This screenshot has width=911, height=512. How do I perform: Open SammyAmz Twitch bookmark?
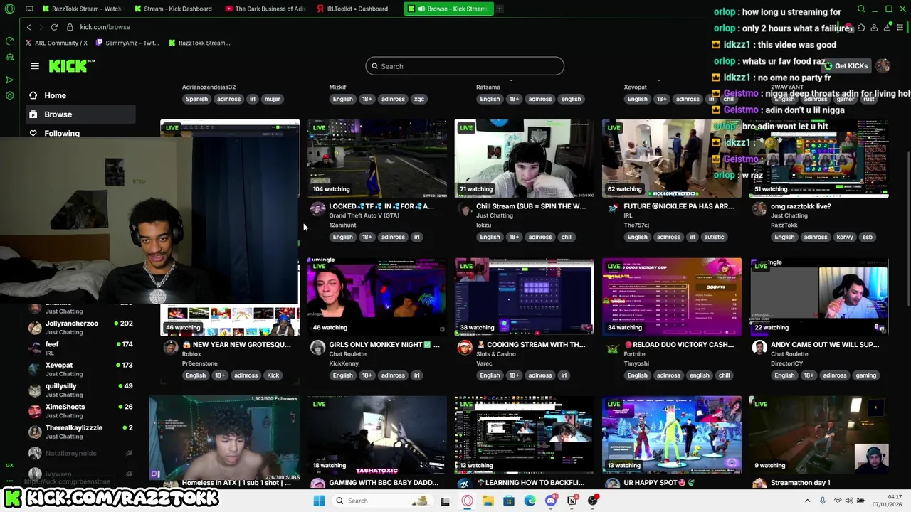(127, 43)
